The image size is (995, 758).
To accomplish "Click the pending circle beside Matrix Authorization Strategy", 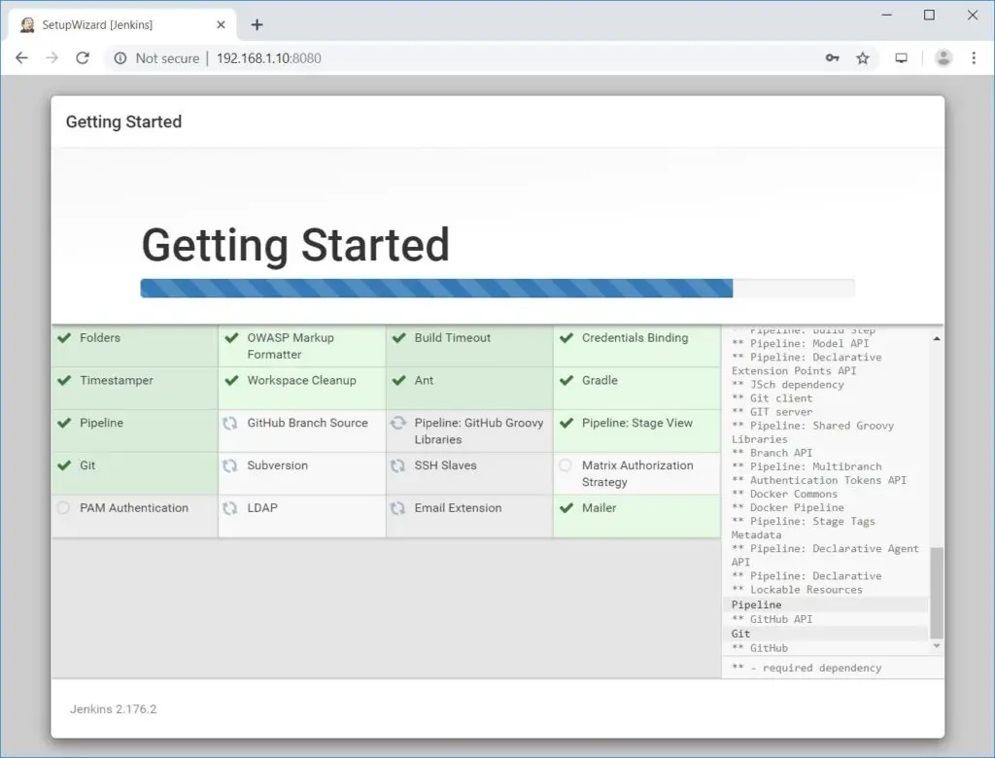I will [x=566, y=465].
